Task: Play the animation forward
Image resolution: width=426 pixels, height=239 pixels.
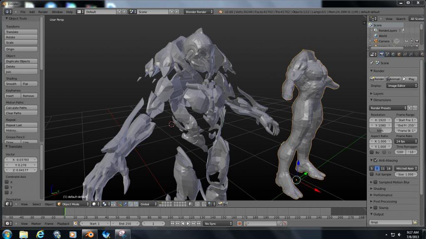Action: pos(188,224)
